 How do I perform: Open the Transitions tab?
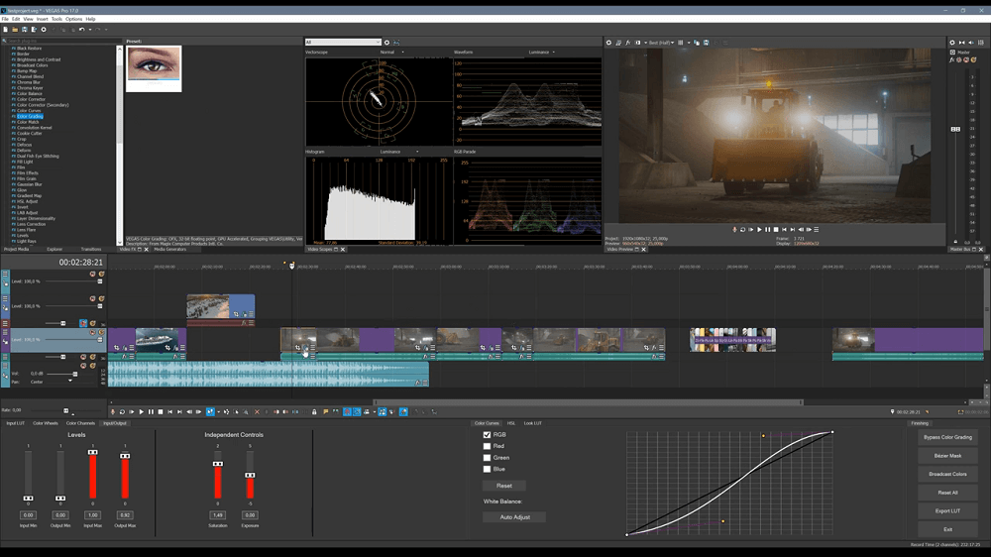91,249
